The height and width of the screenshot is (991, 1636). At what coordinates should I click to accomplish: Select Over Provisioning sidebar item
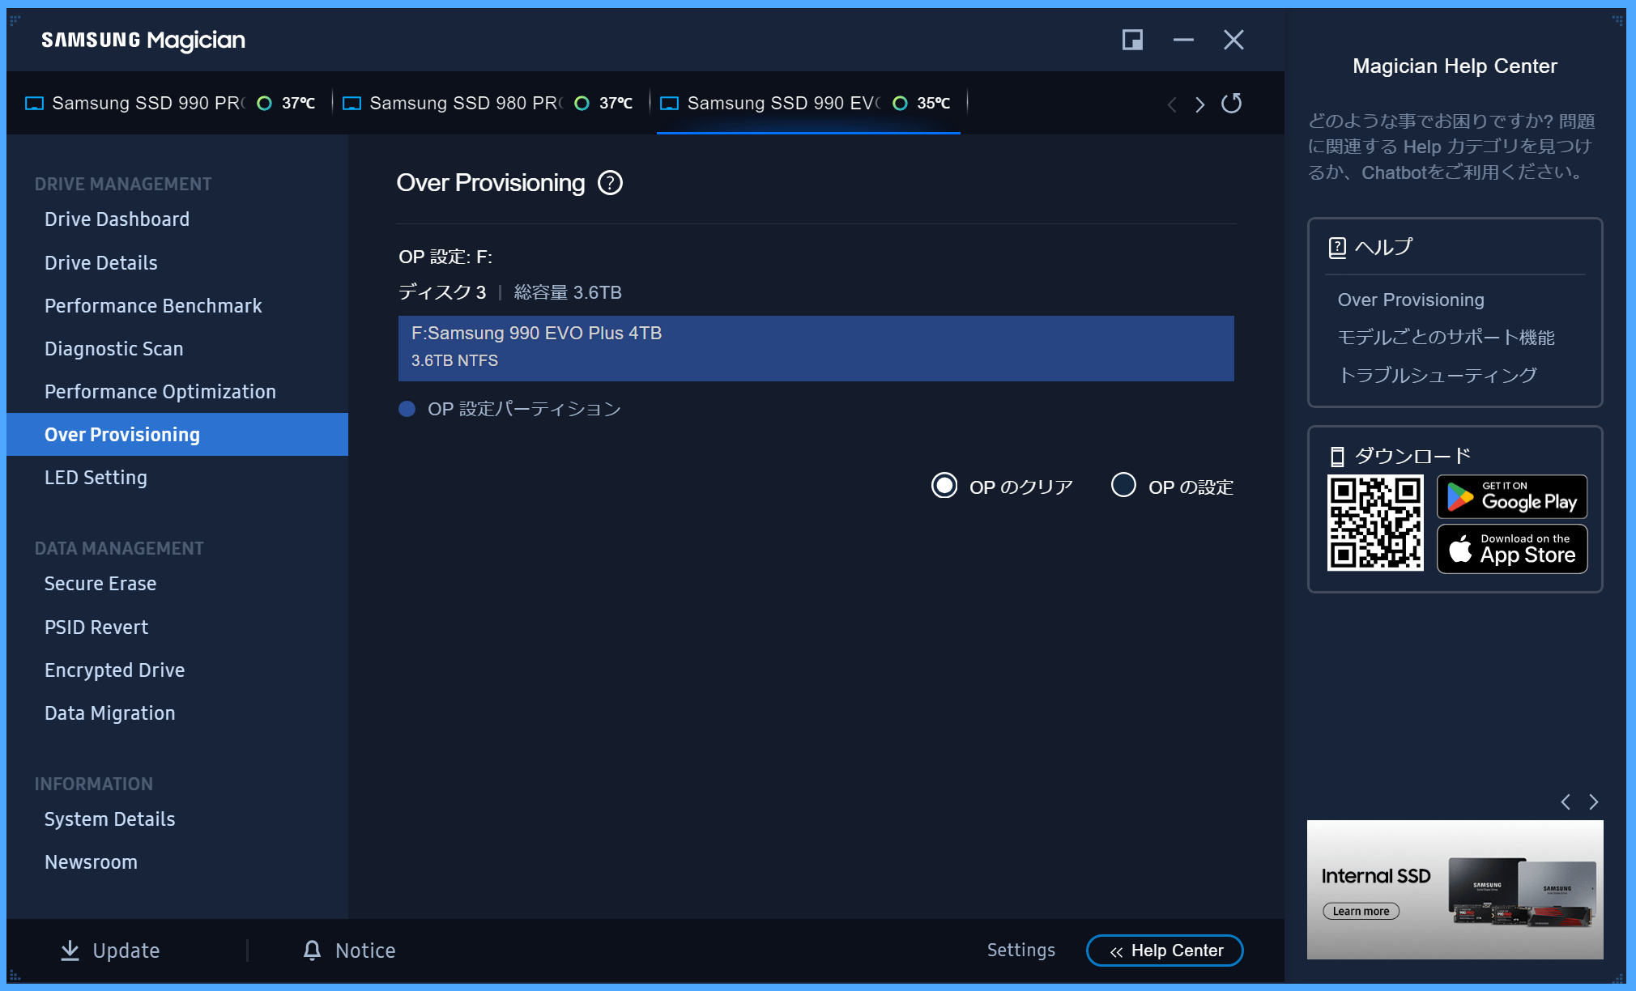click(x=177, y=435)
